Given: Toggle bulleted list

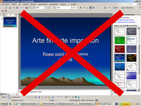Looking at the screenshot, I should [101, 8].
